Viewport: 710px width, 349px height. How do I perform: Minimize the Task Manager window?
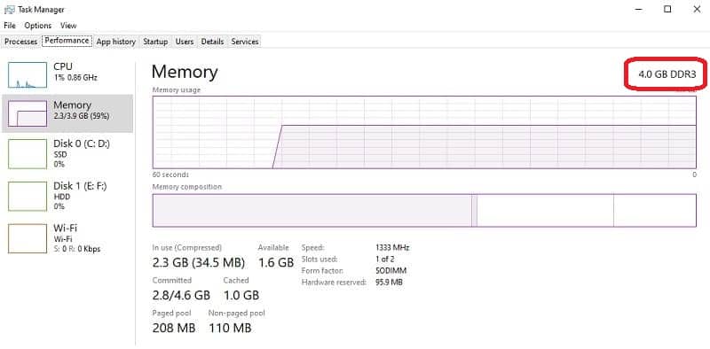coord(639,9)
